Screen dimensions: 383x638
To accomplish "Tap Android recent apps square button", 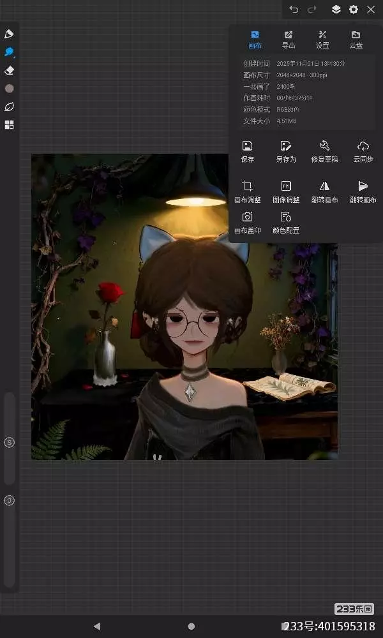I will (285, 627).
